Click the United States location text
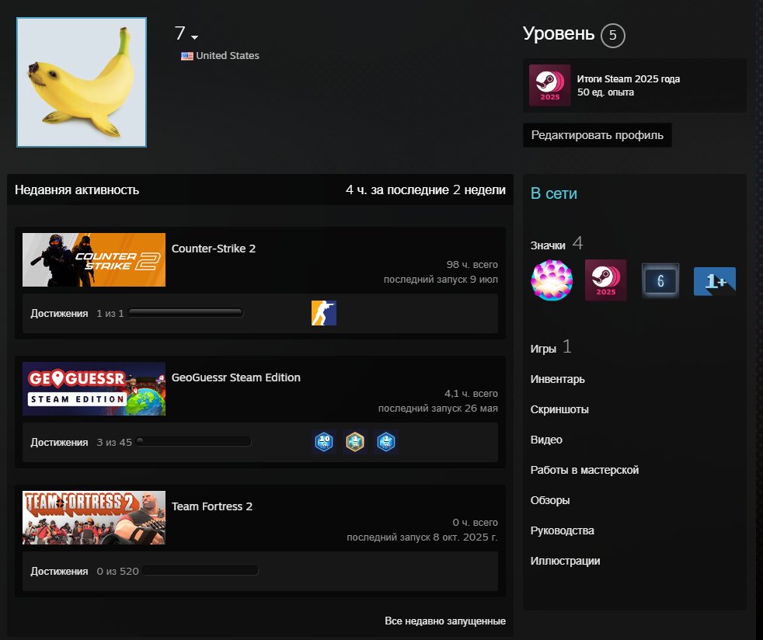This screenshot has height=640, width=763. (227, 55)
